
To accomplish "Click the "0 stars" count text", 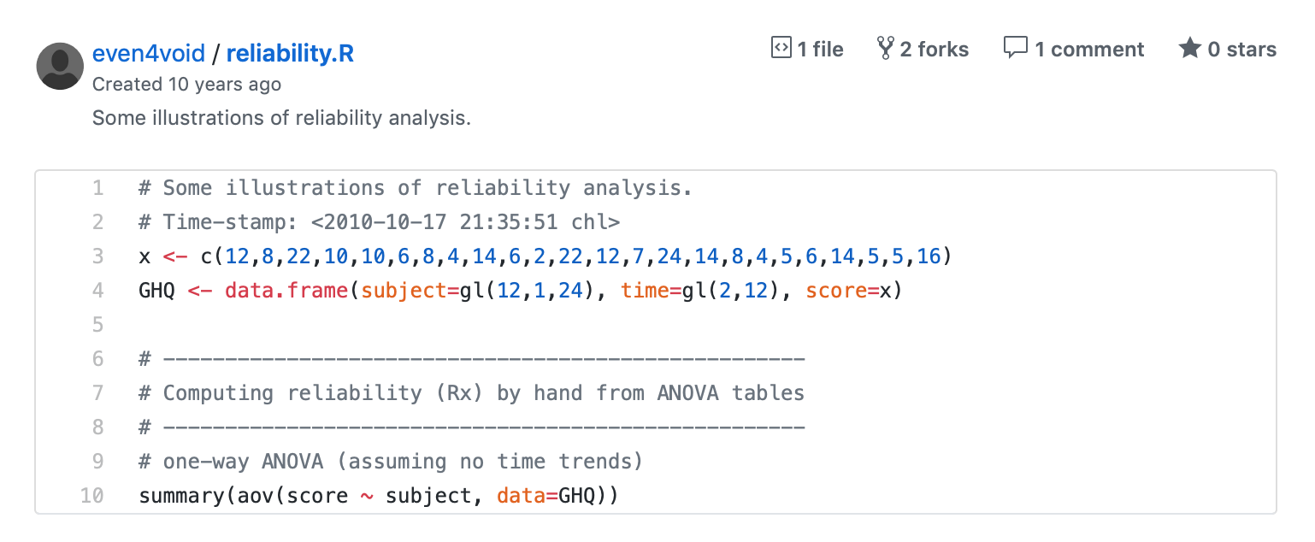I will 1241,50.
